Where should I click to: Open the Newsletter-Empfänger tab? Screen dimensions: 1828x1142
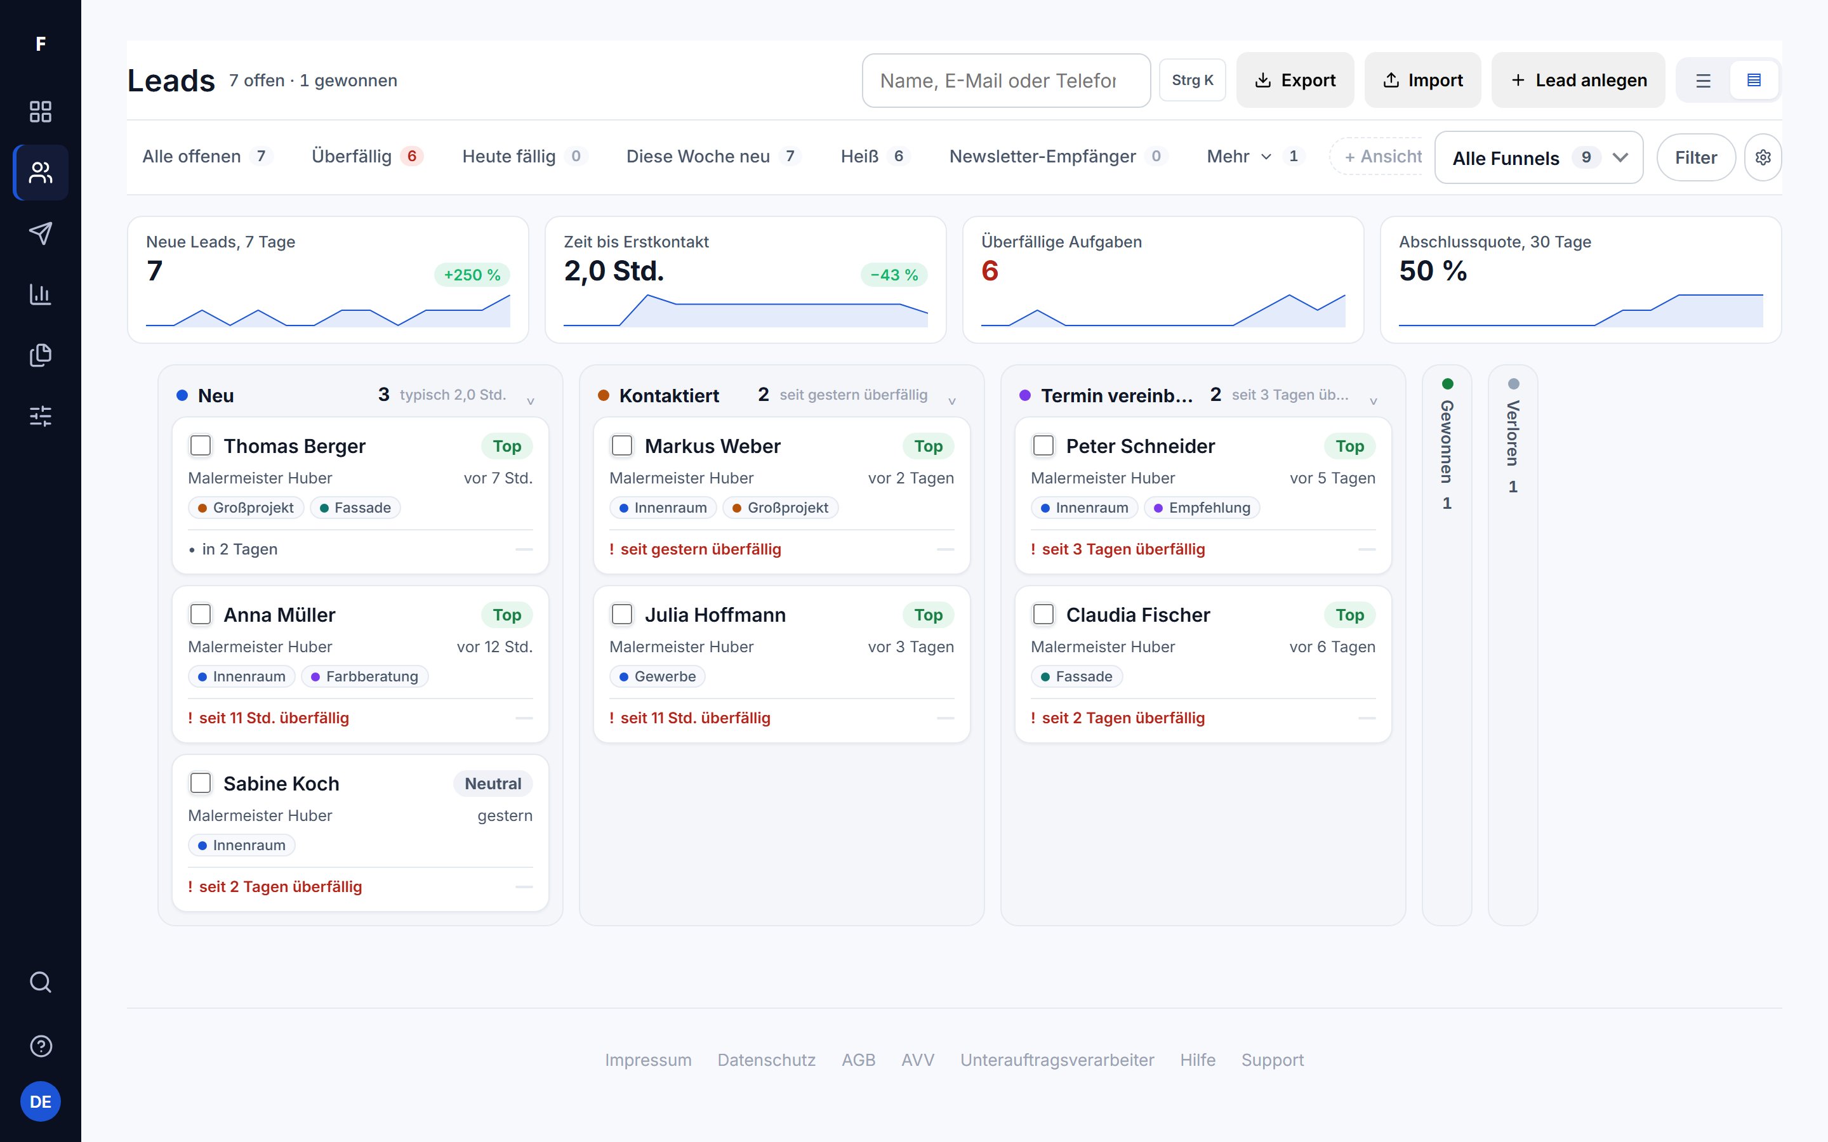click(x=1057, y=156)
